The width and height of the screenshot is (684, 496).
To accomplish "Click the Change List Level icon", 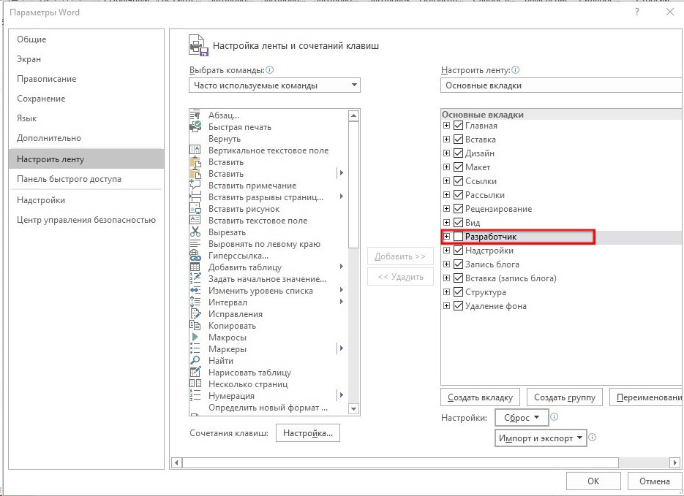I will 195,291.
